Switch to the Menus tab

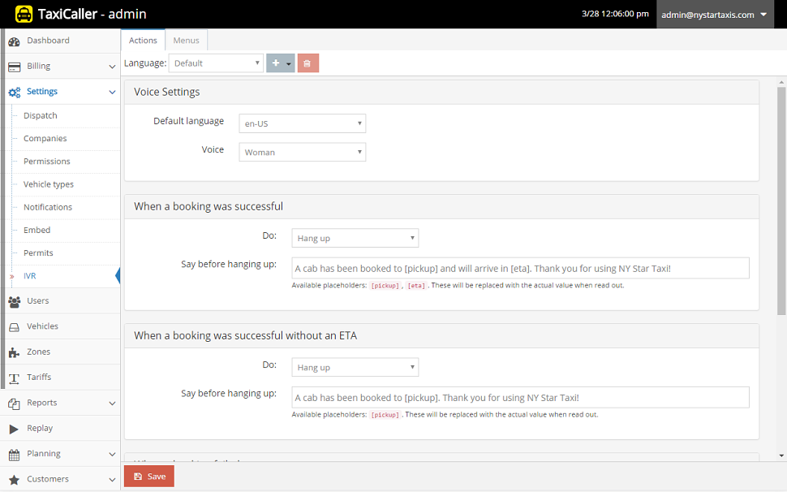point(186,39)
